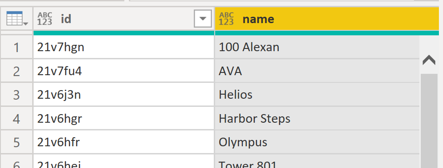Select cell 21v6hgr

click(x=124, y=118)
